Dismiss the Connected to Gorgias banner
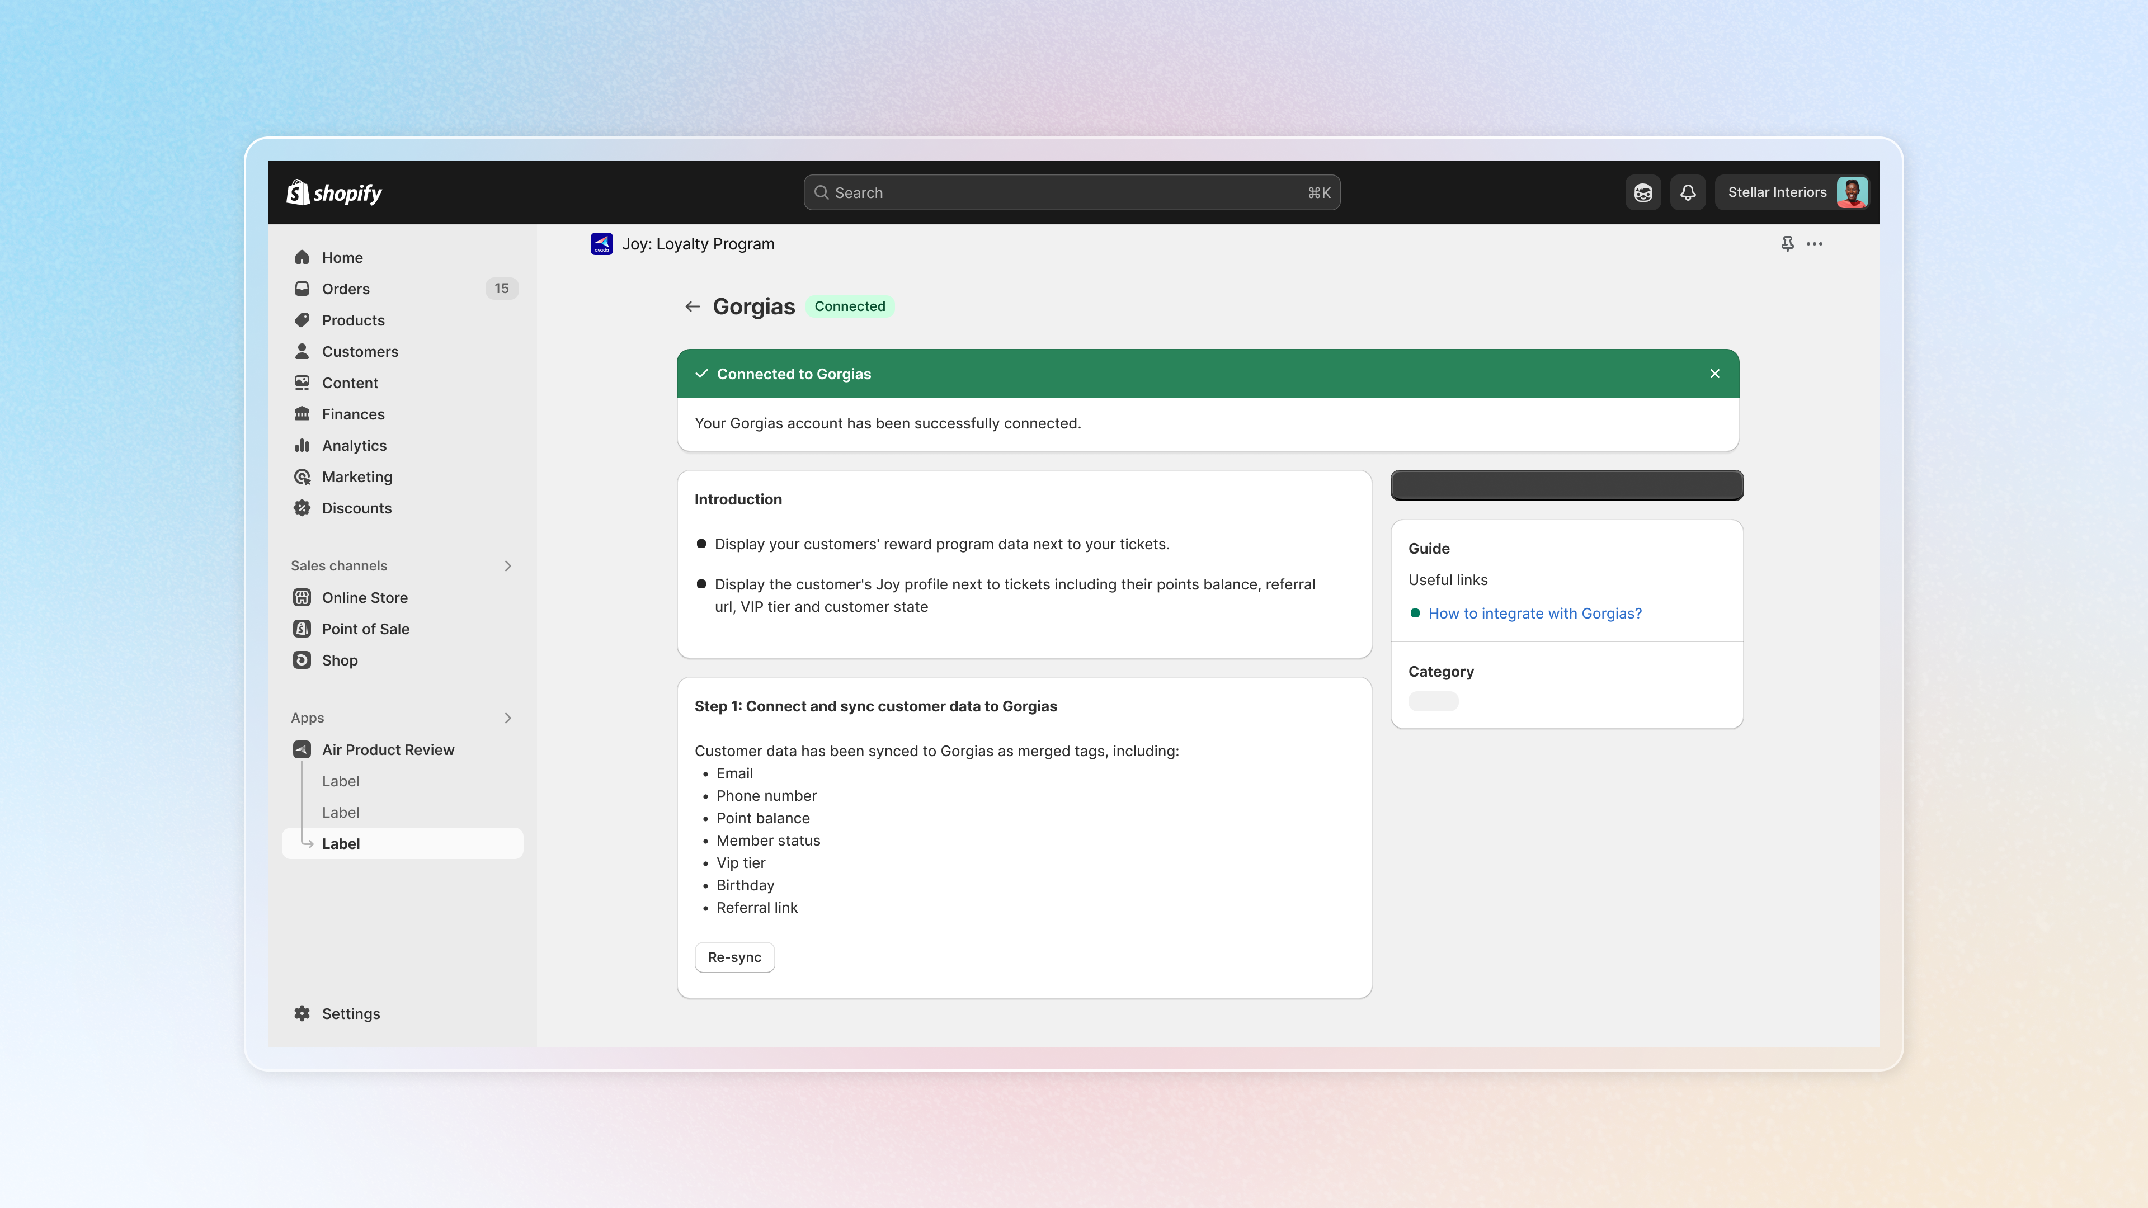The width and height of the screenshot is (2148, 1208). pos(1714,374)
